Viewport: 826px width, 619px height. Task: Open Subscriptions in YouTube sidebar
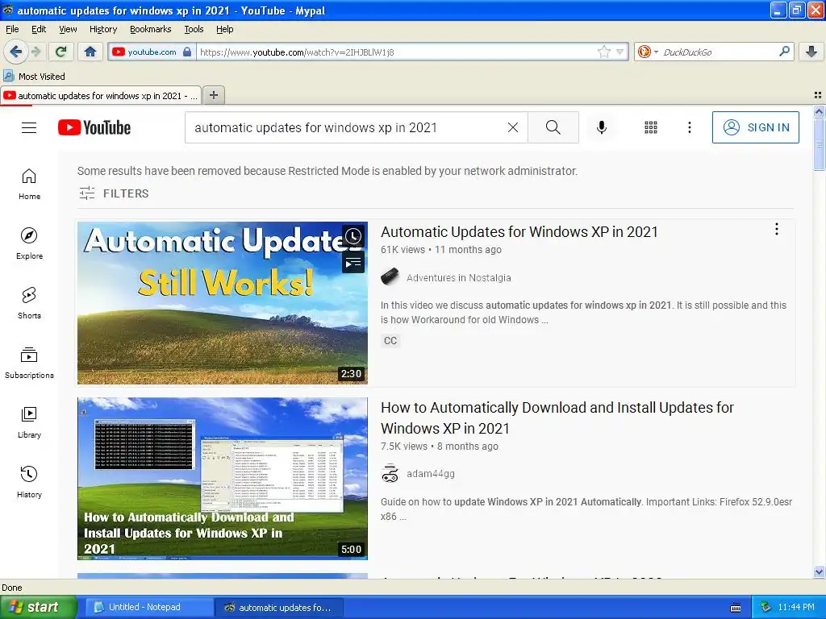click(29, 364)
